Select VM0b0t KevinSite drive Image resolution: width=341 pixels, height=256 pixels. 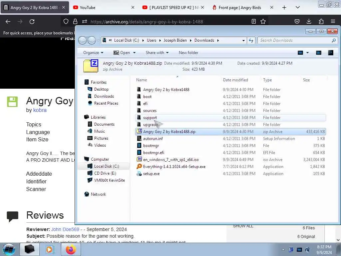point(109,180)
